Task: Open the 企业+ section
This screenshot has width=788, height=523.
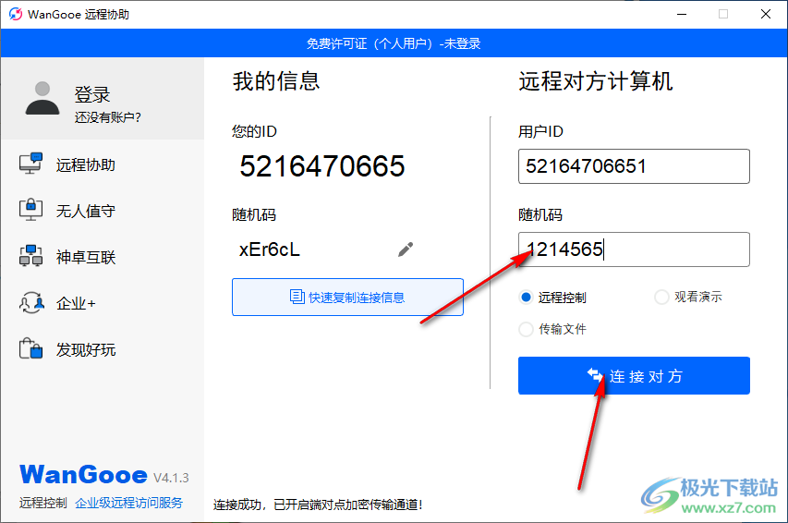Action: click(76, 304)
